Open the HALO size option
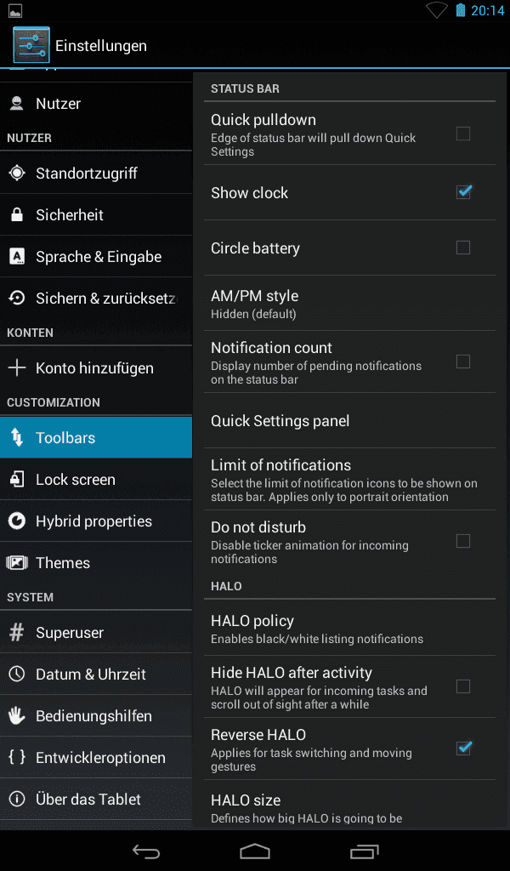 (x=349, y=806)
